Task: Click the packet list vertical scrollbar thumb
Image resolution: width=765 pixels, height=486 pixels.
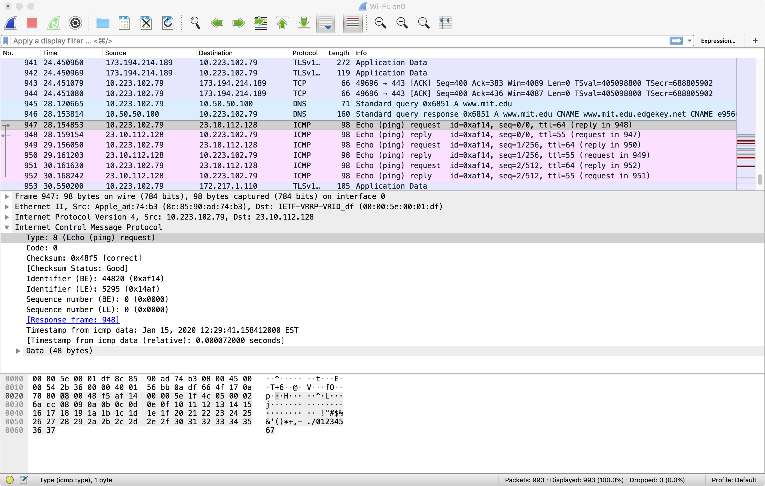Action: [760, 179]
